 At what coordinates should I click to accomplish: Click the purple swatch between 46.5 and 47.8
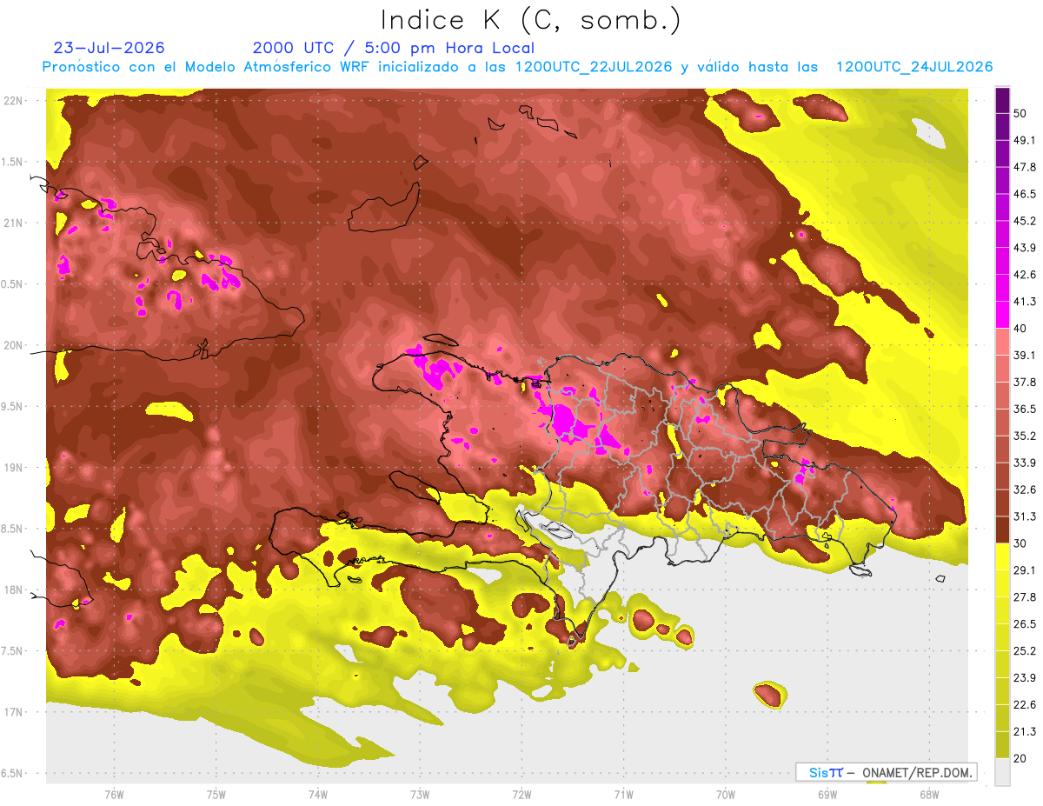tap(1002, 180)
